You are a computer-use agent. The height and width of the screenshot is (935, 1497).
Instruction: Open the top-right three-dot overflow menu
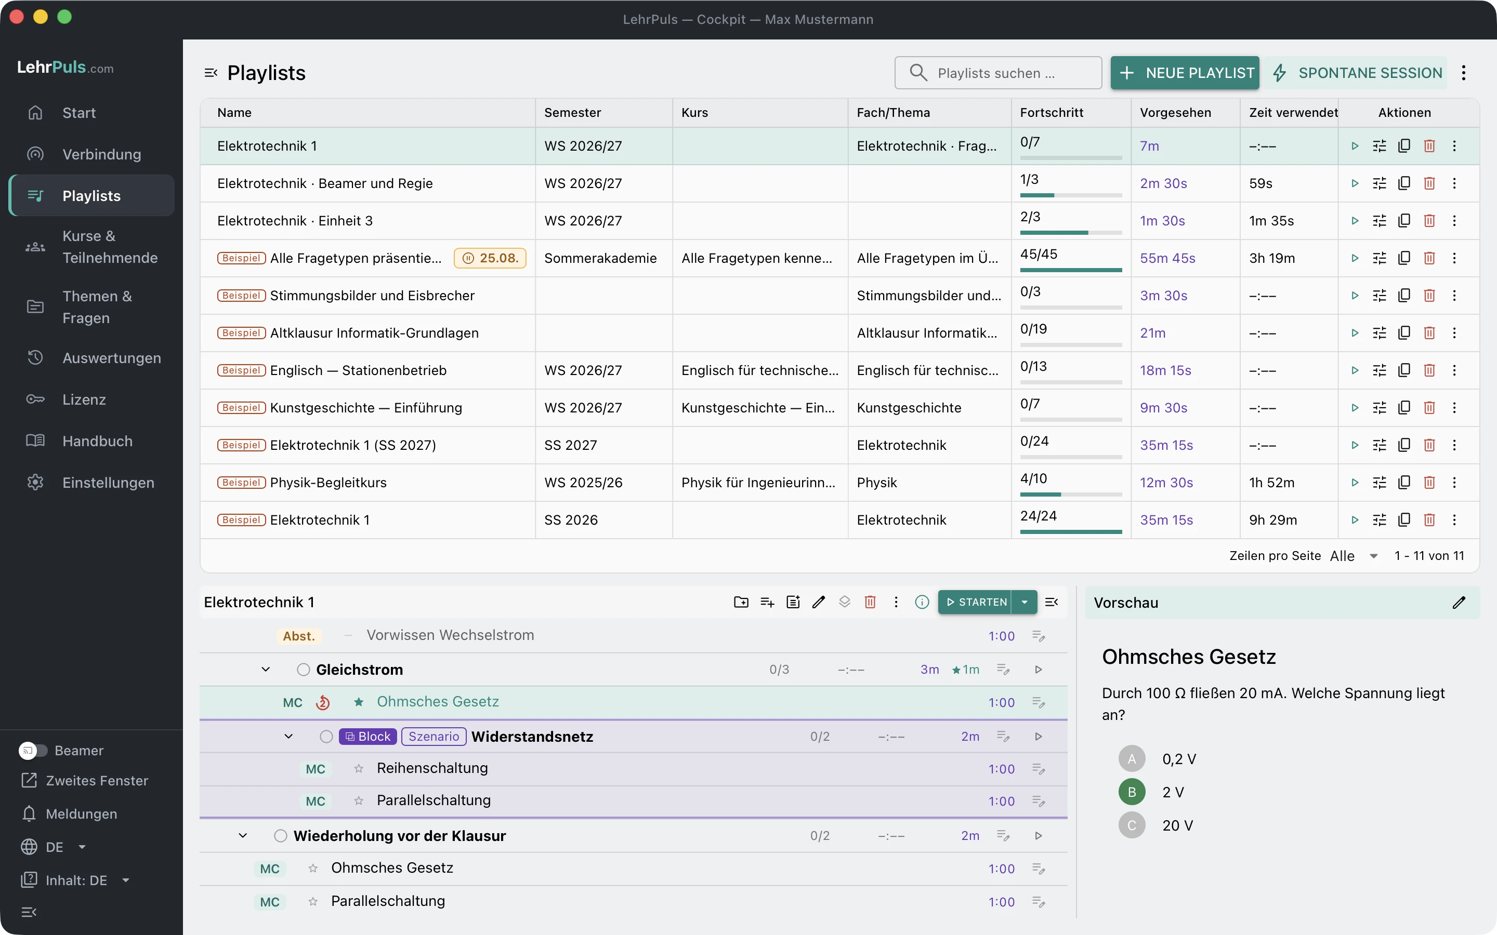point(1464,73)
